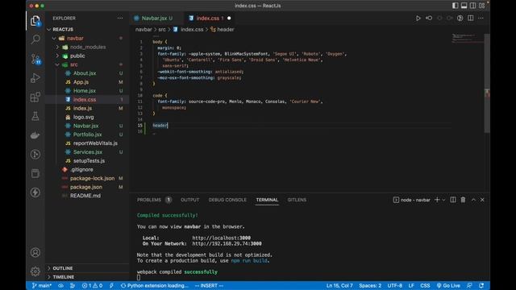The height and width of the screenshot is (290, 516).
Task: Switch to the Navbar.jsx editor tab
Action: (x=154, y=18)
